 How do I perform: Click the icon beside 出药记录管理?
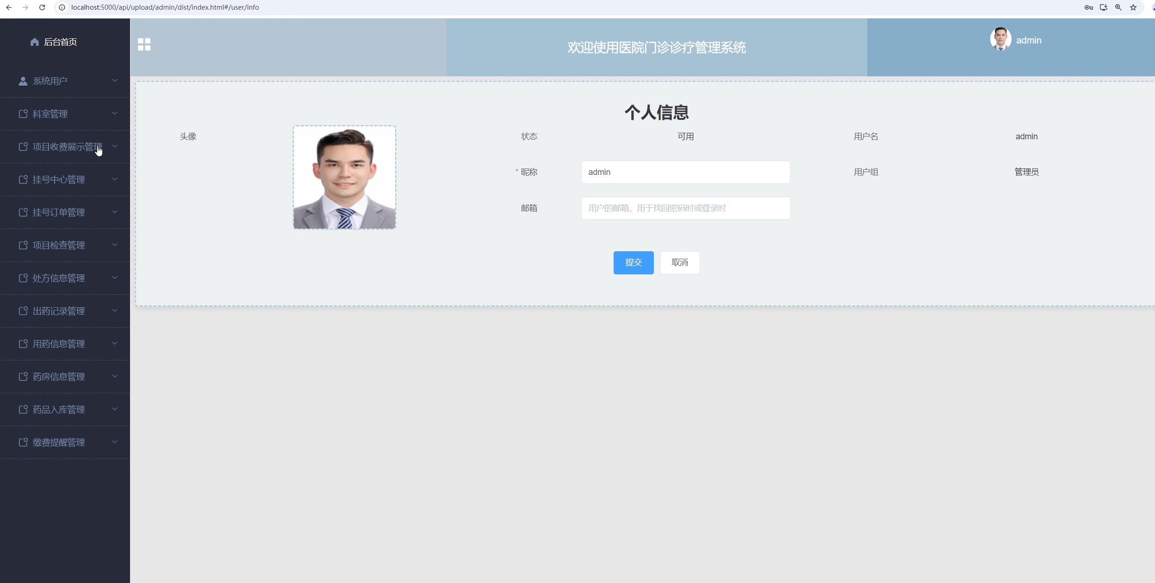pyautogui.click(x=23, y=311)
